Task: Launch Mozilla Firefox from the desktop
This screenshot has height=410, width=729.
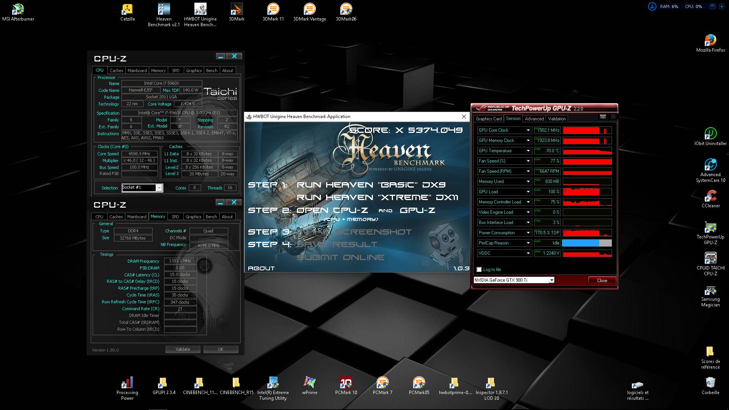Action: point(710,43)
